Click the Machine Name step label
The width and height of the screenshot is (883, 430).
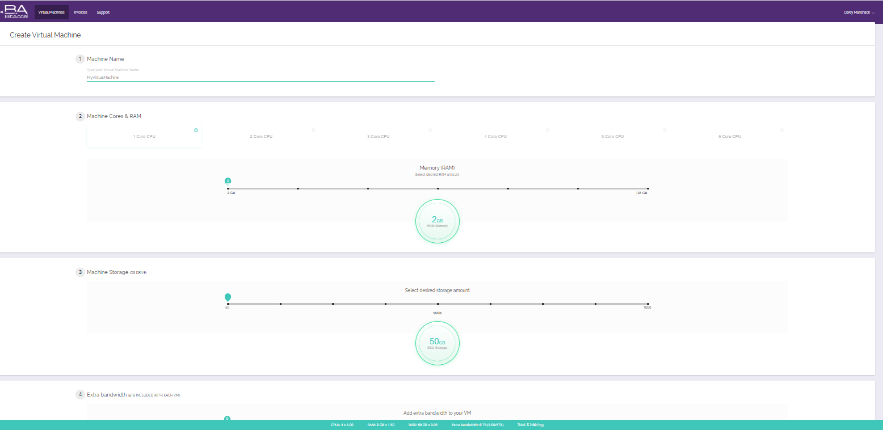[106, 59]
